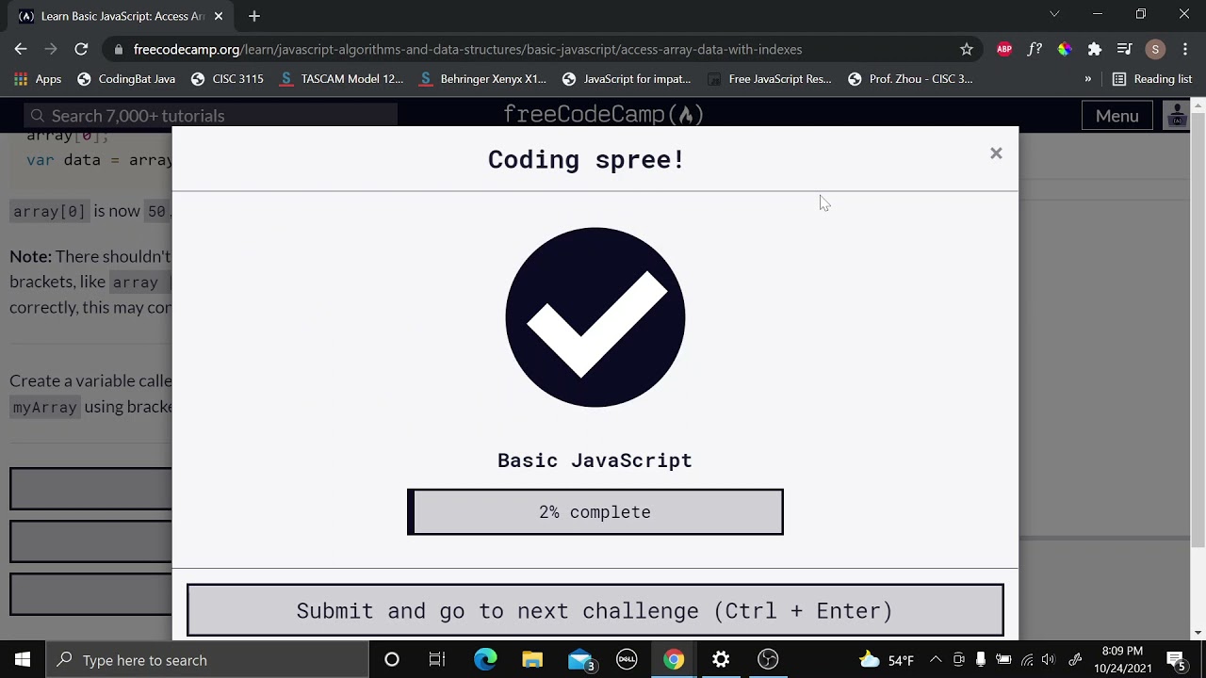This screenshot has width=1206, height=678.
Task: Open the user profile avatar icon
Action: point(1177,116)
